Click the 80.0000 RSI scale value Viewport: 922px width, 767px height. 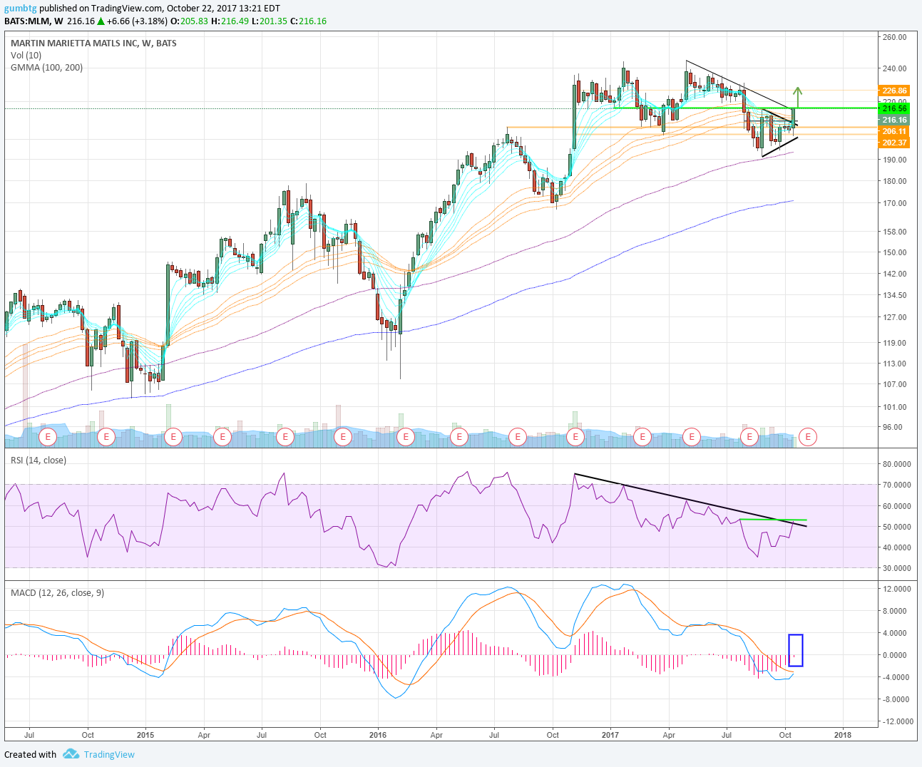click(896, 464)
